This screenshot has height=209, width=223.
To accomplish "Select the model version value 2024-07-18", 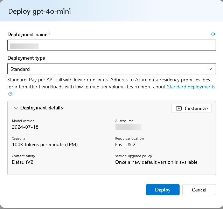I will 25,127.
